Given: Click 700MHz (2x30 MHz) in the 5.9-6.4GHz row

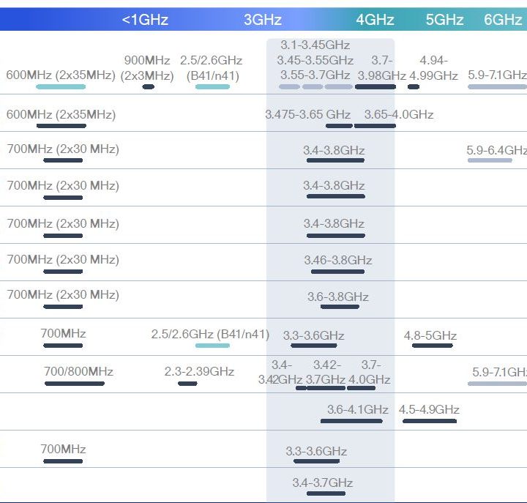Looking at the screenshot, I should point(63,149).
